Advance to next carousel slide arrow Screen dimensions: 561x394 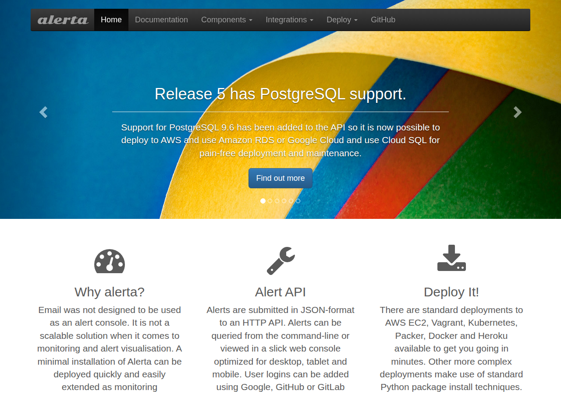click(518, 113)
